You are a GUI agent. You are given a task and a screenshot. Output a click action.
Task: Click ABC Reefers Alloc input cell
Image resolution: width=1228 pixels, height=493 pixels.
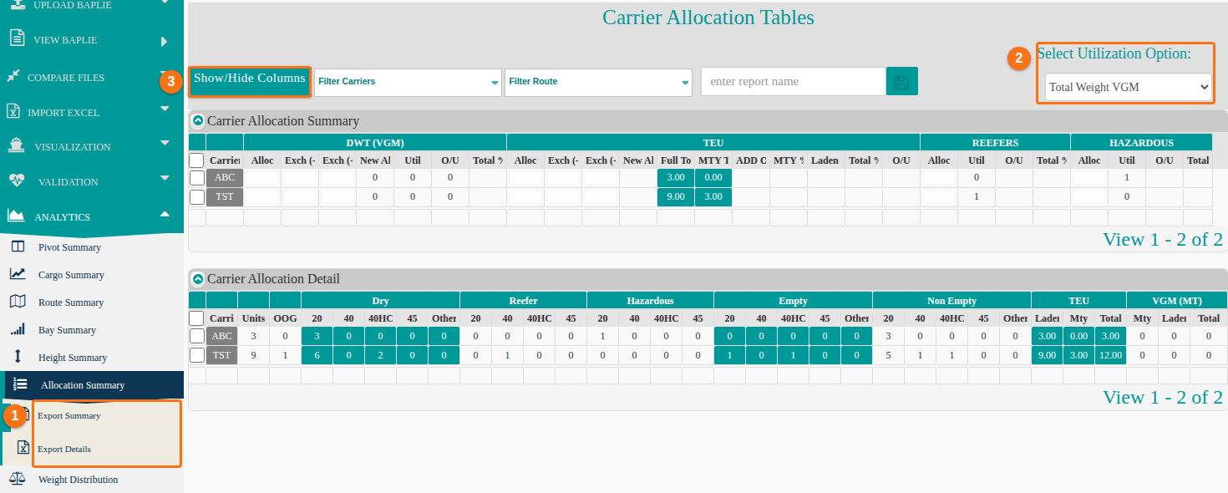[x=939, y=177]
